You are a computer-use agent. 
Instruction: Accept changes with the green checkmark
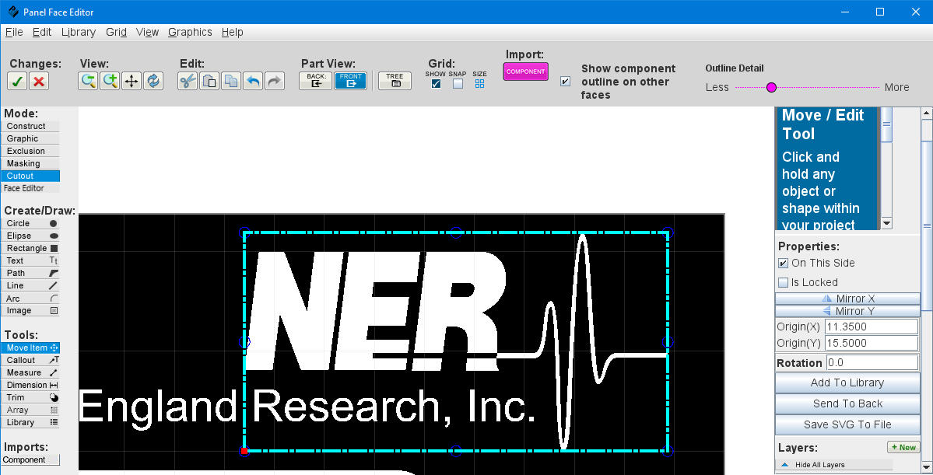tap(17, 82)
